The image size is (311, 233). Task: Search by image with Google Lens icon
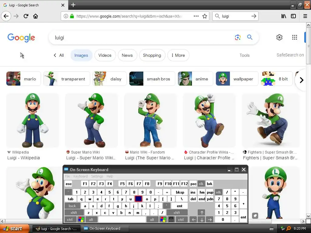point(238,37)
